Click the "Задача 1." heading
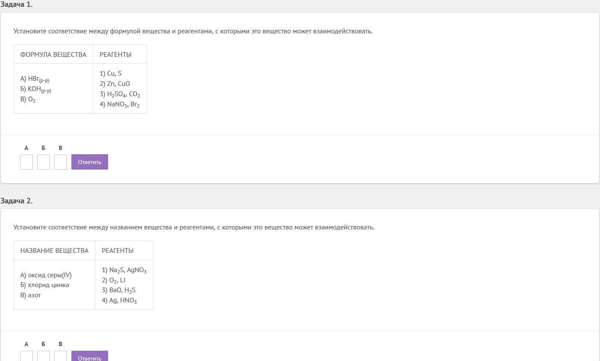Screen dimensions: 600x361 (17, 5)
